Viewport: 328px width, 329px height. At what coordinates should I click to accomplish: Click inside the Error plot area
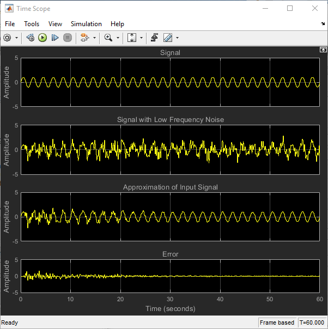[170, 276]
